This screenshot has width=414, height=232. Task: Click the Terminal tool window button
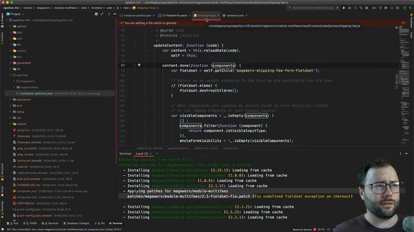pyautogui.click(x=115, y=224)
